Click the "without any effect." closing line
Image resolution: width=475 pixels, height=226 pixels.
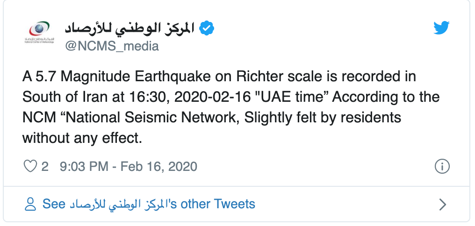81,138
